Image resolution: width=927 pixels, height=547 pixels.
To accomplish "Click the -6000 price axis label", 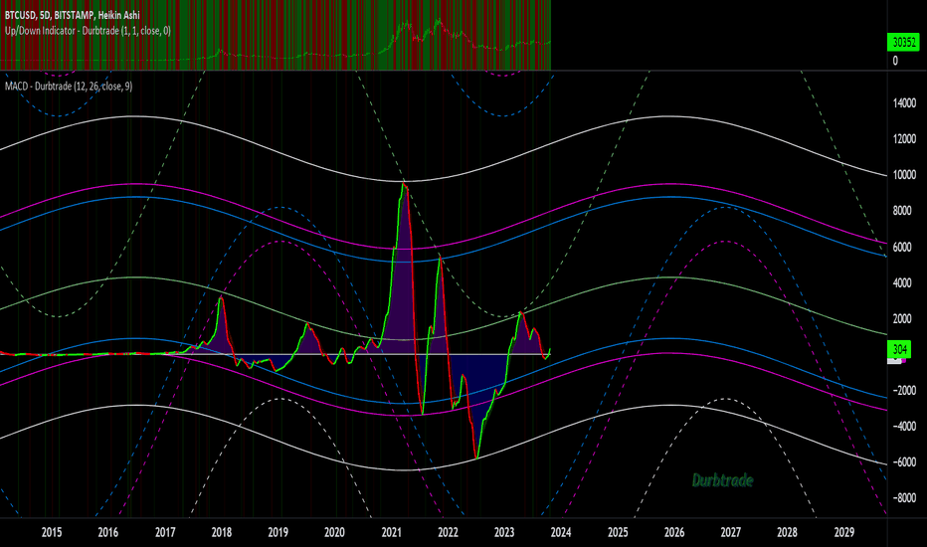I will tap(902, 462).
